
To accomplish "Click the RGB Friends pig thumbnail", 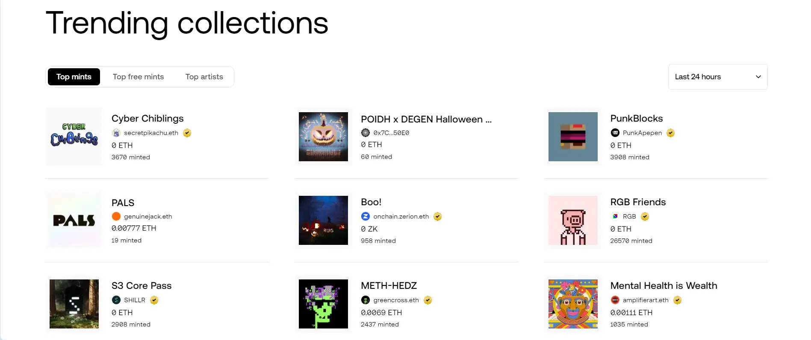I will [x=573, y=220].
